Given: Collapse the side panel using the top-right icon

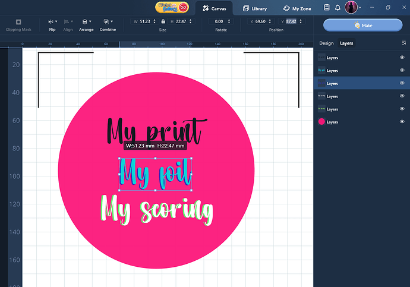Looking at the screenshot, I should click(403, 43).
